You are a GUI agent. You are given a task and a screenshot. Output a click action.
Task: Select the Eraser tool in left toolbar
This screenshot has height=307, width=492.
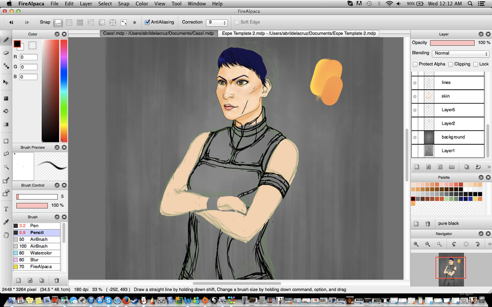coord(6,53)
